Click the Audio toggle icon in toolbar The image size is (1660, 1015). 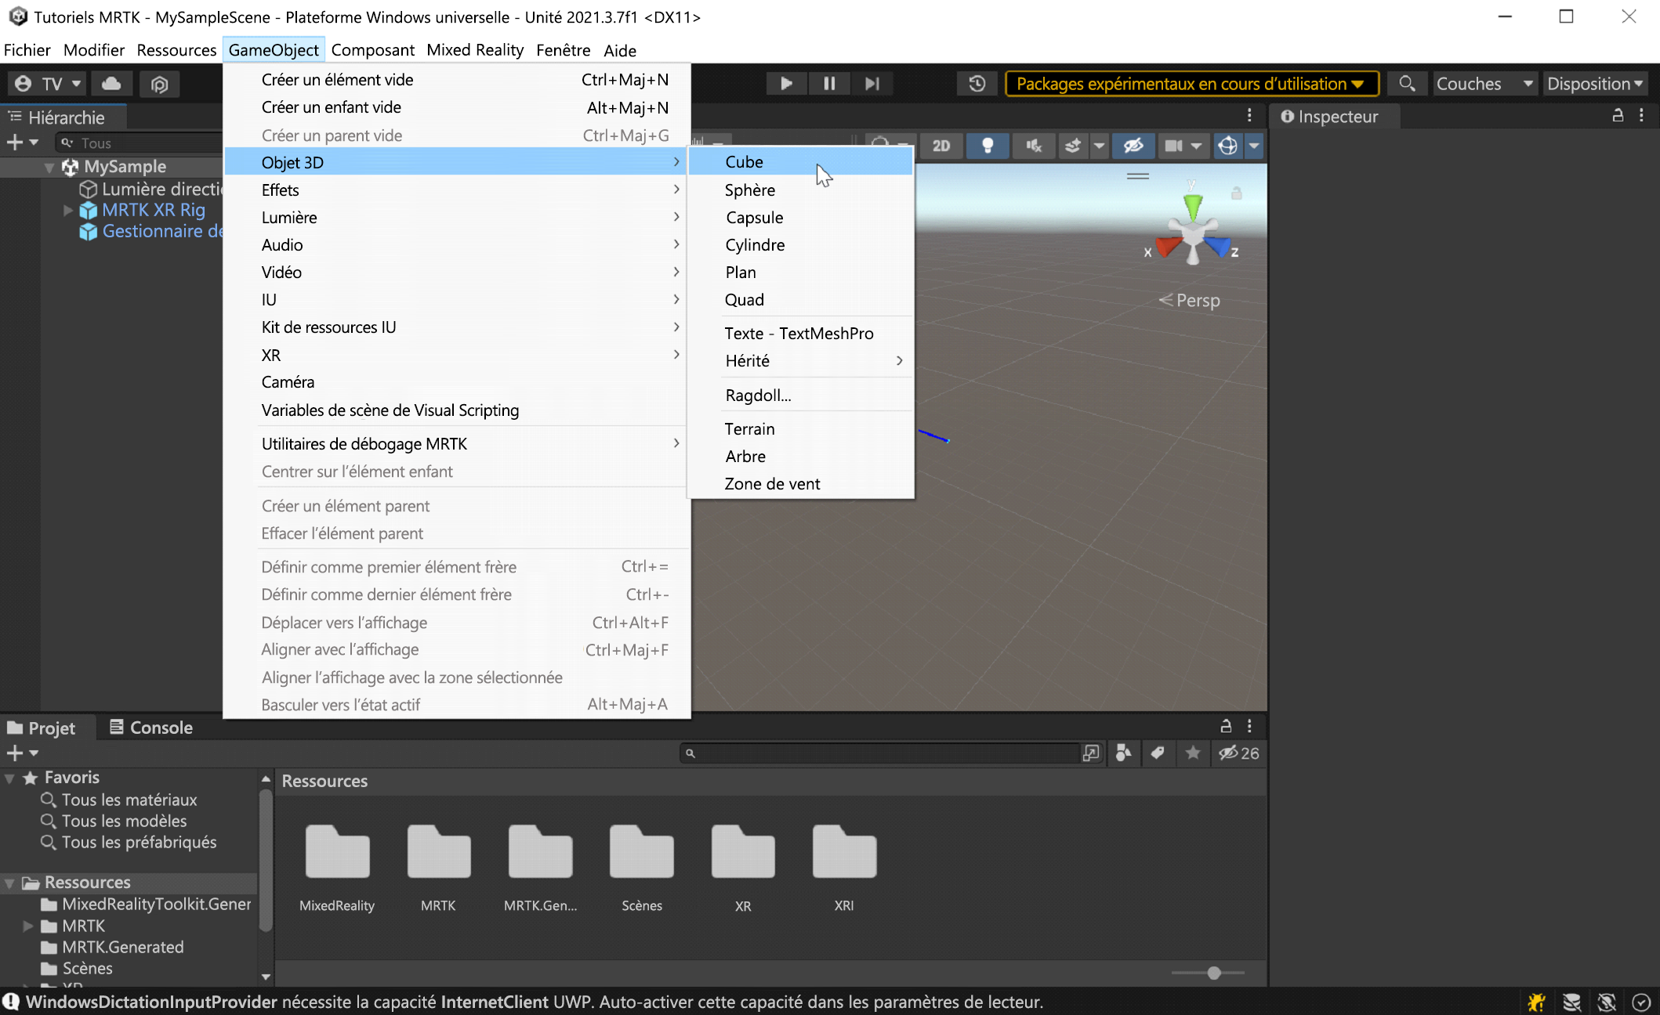pos(1034,146)
